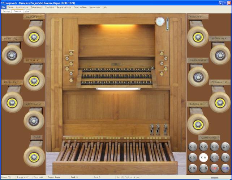Switch to the Wind tab
This screenshot has height=180, width=232.
point(27,12)
